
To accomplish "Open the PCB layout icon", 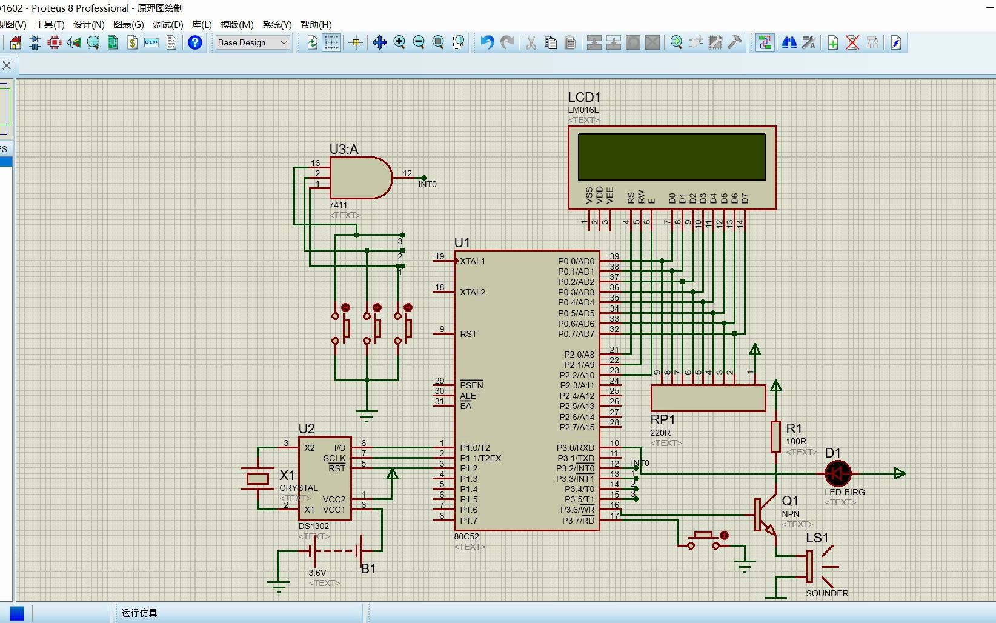I will [55, 42].
